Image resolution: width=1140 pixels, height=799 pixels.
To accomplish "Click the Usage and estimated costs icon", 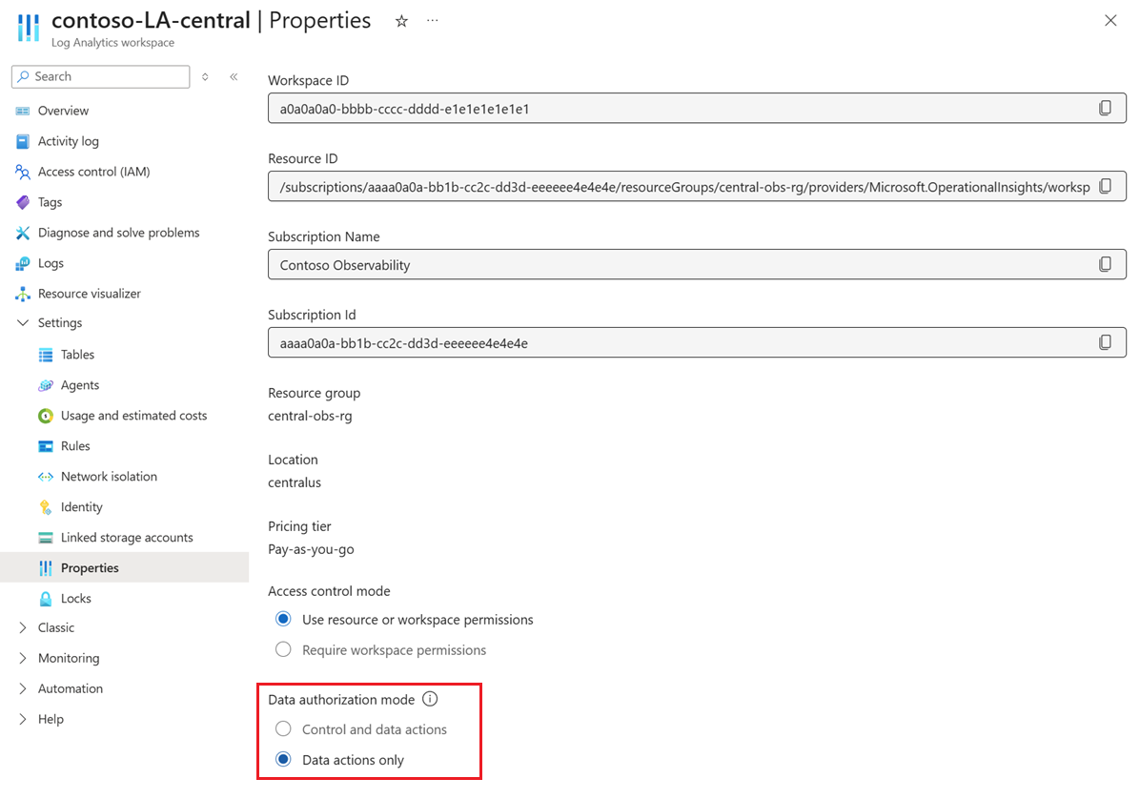I will [46, 416].
